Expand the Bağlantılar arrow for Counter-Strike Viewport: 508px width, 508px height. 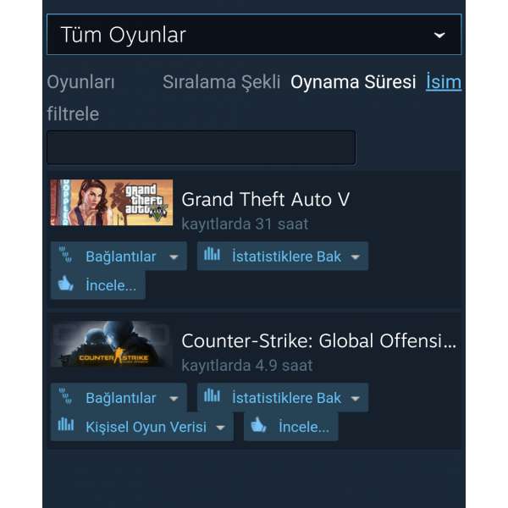click(174, 399)
